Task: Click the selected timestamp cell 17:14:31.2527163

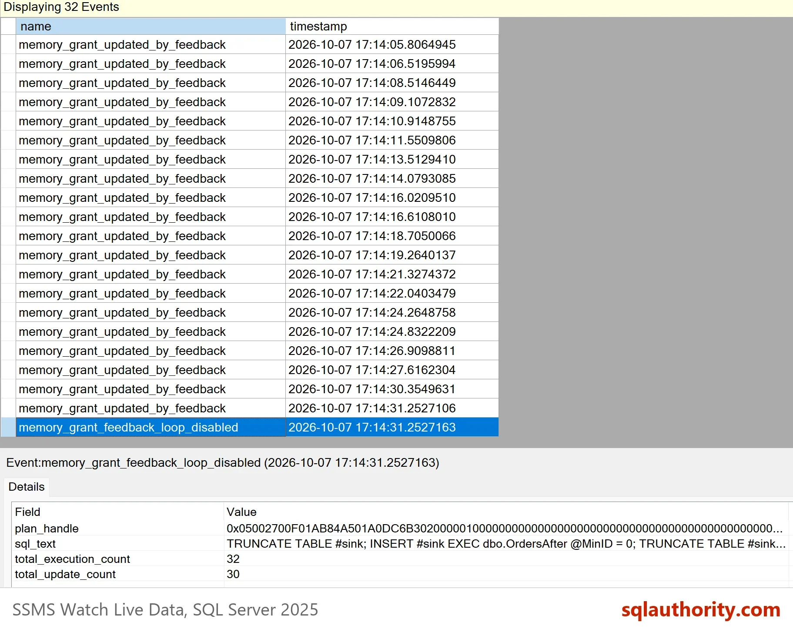Action: pyautogui.click(x=392, y=427)
